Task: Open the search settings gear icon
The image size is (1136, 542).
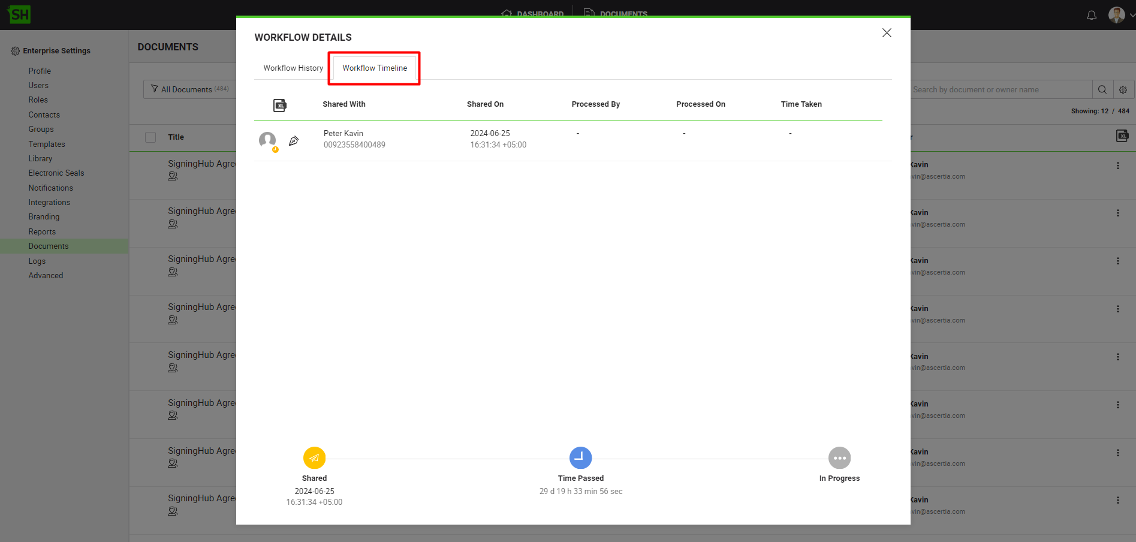Action: click(1123, 90)
